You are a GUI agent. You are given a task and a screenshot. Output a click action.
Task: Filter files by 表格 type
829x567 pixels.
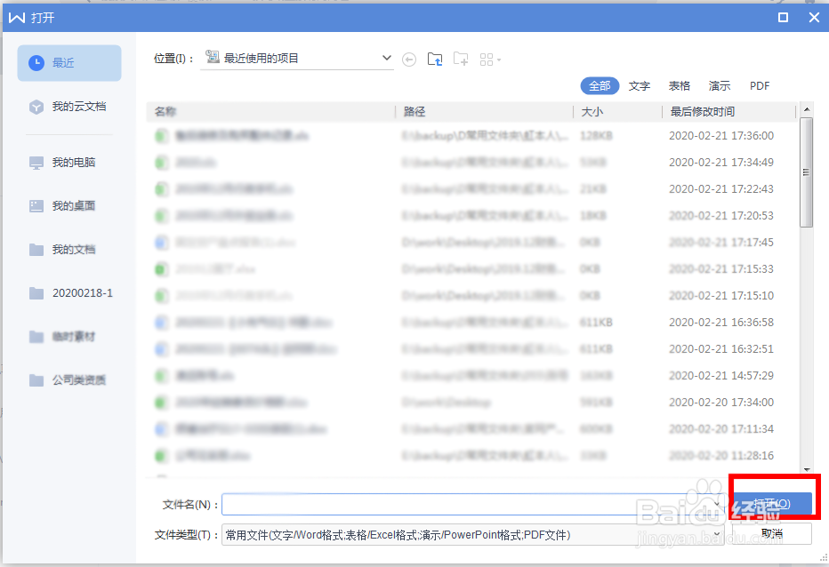679,85
